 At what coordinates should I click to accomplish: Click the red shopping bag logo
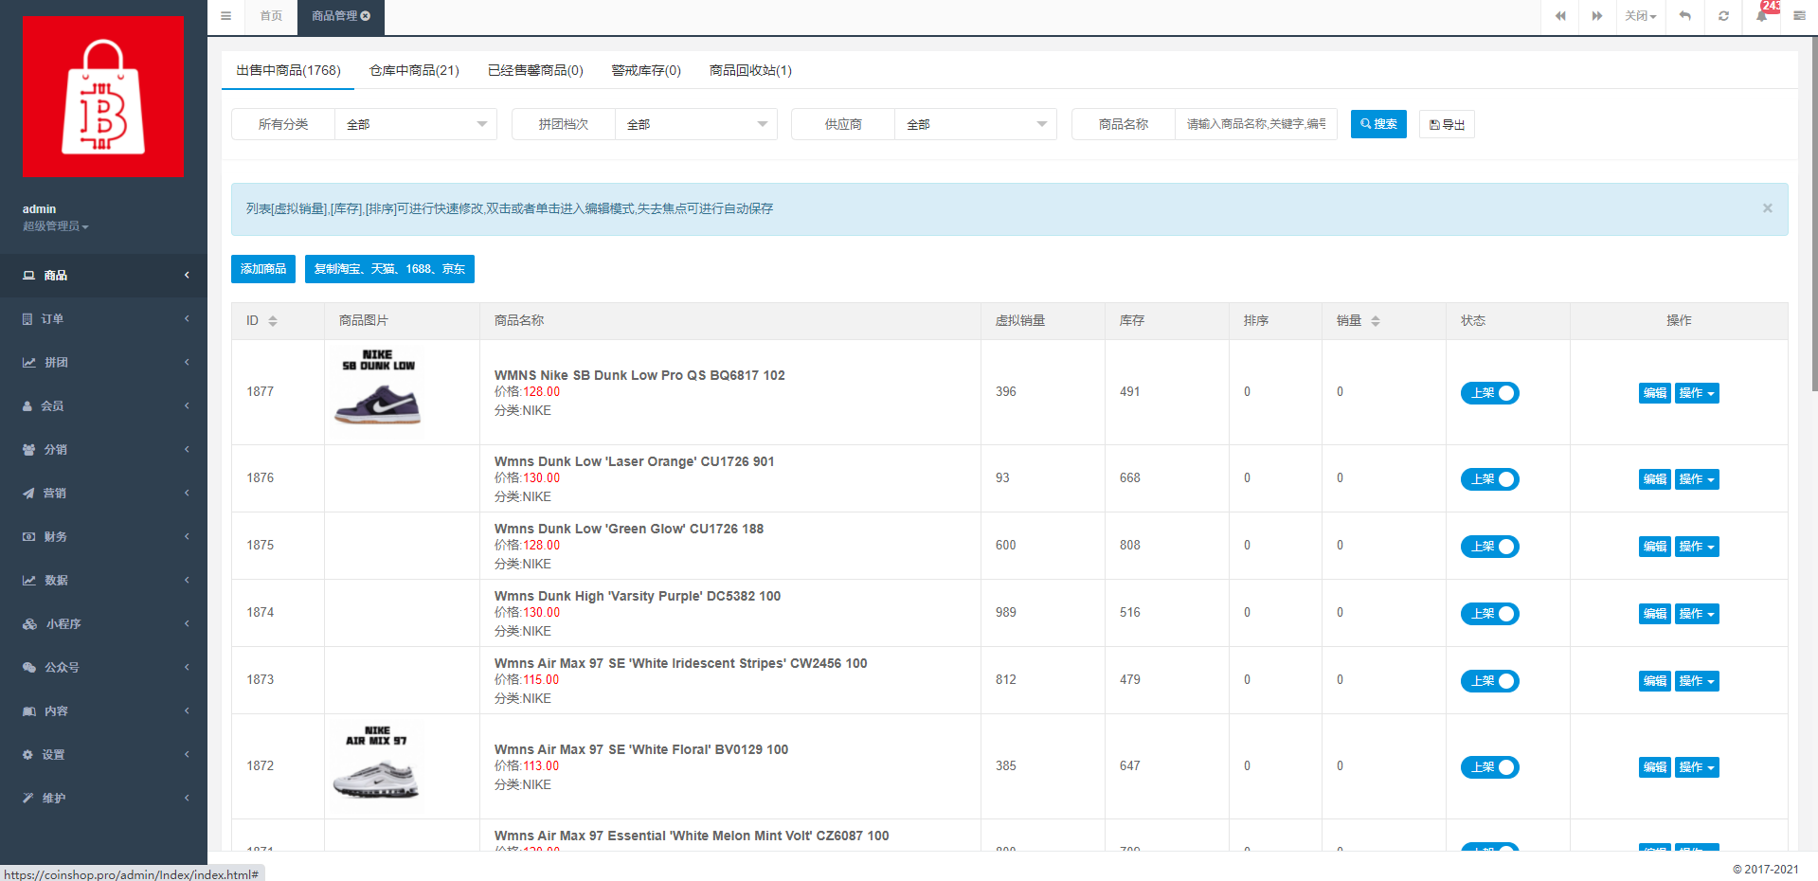103,97
